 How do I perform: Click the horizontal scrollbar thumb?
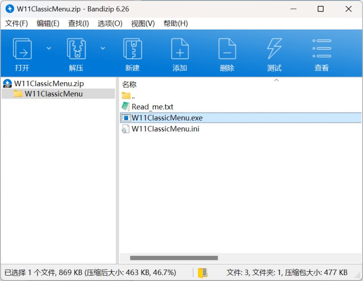(174, 258)
